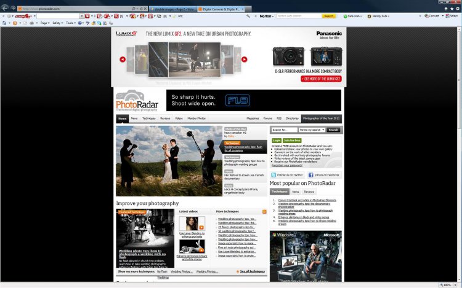Expand the Safe Web dropdown
This screenshot has width=462, height=288.
[x=360, y=16]
